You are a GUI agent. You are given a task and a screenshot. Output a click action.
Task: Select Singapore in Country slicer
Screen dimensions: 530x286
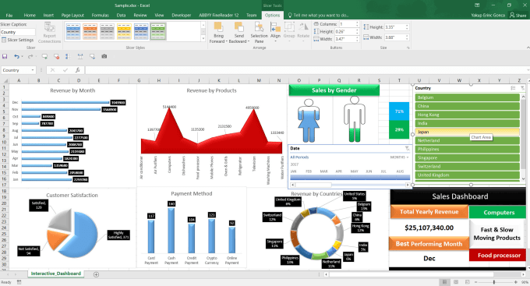click(467, 158)
